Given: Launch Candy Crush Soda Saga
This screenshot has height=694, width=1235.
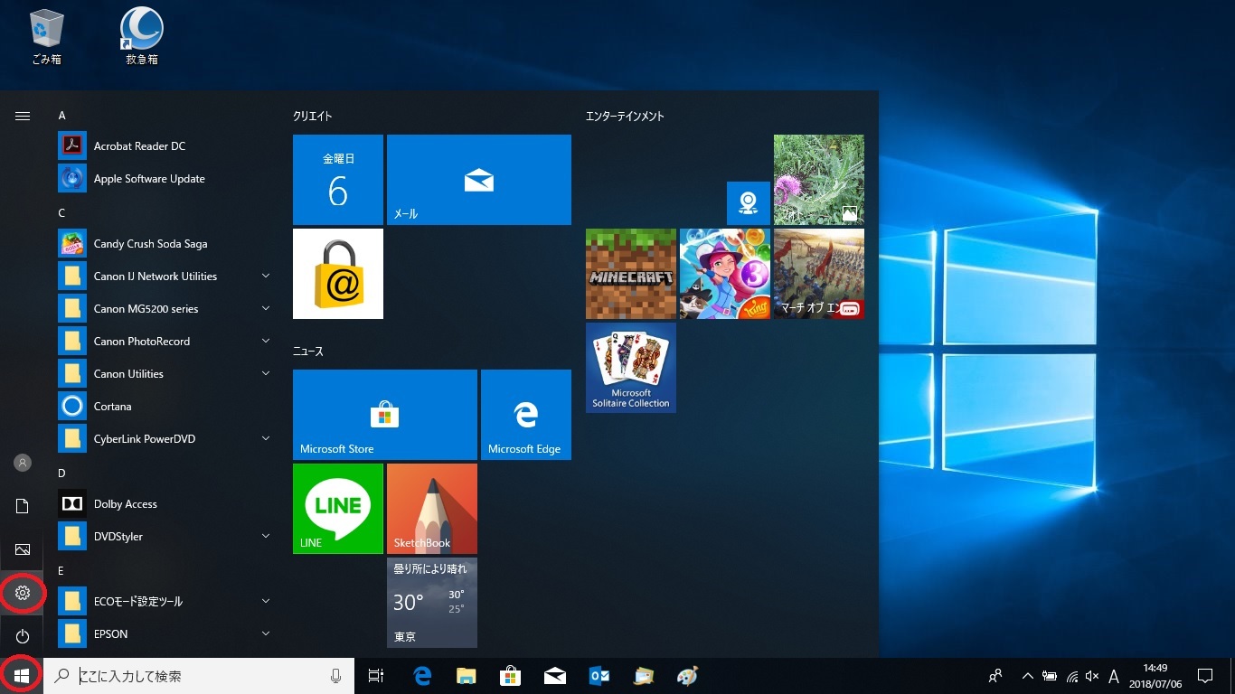Looking at the screenshot, I should (165, 244).
